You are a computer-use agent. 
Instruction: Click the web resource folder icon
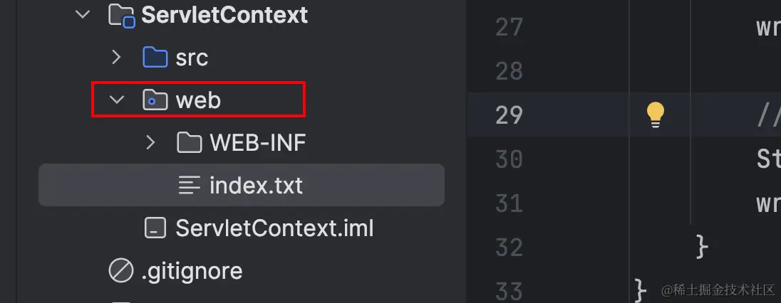pyautogui.click(x=155, y=100)
